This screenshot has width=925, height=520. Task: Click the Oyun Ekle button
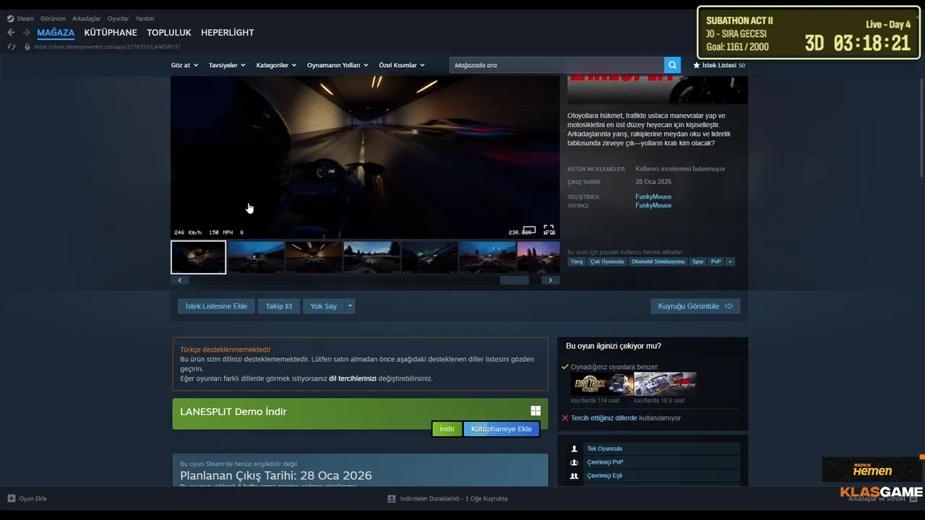[27, 498]
